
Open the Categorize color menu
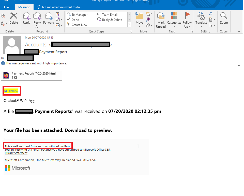click(174, 20)
